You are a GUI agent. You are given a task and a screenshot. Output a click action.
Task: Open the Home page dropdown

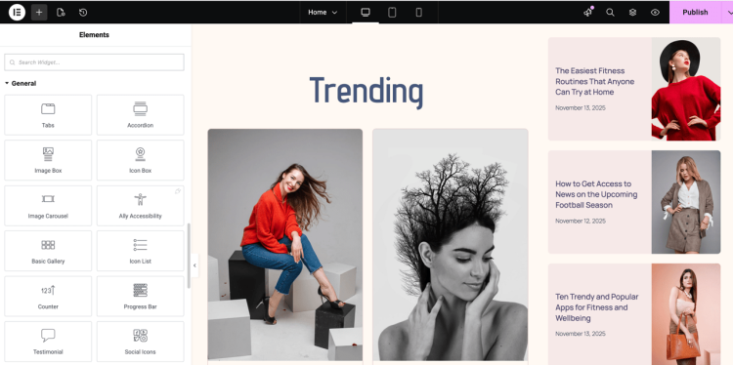pos(323,12)
